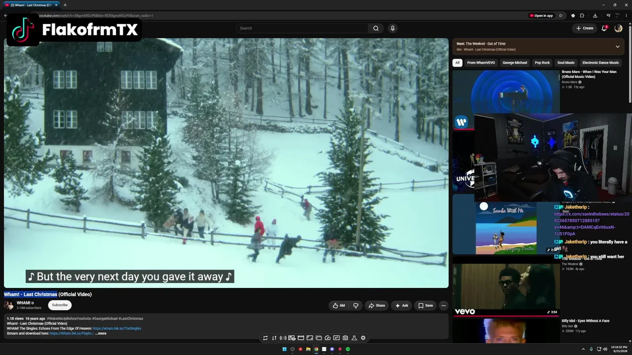
Task: Open YouTube notifications bell
Action: [x=604, y=28]
